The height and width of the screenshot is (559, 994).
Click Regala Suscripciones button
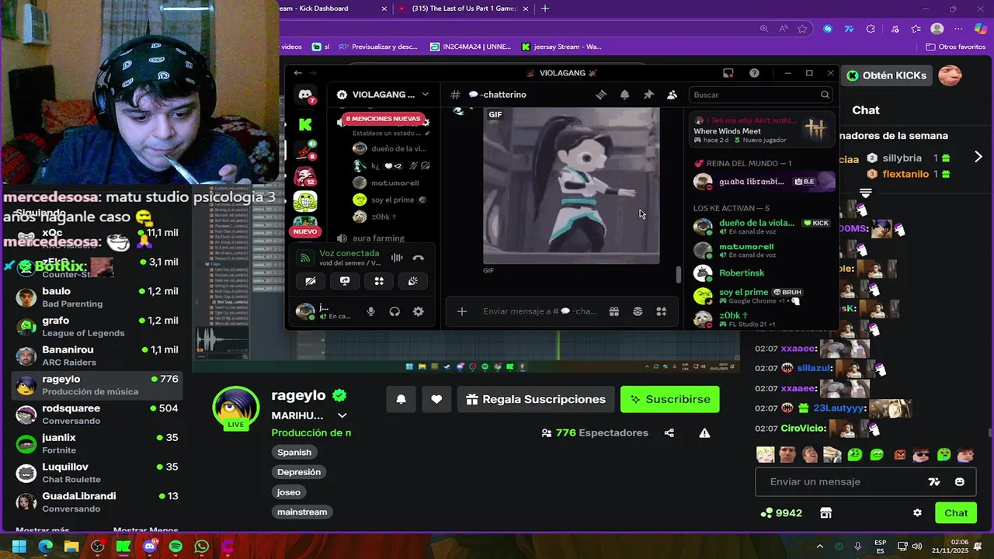[x=536, y=399]
